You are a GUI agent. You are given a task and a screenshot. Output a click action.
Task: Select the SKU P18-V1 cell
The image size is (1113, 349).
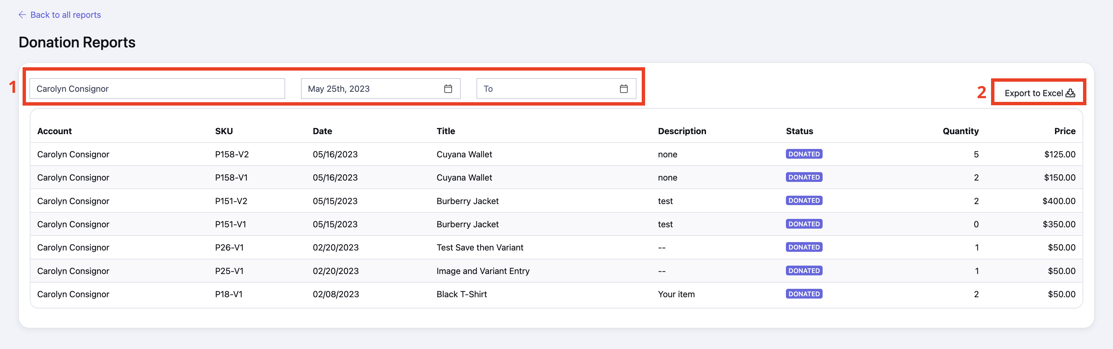[x=229, y=294]
